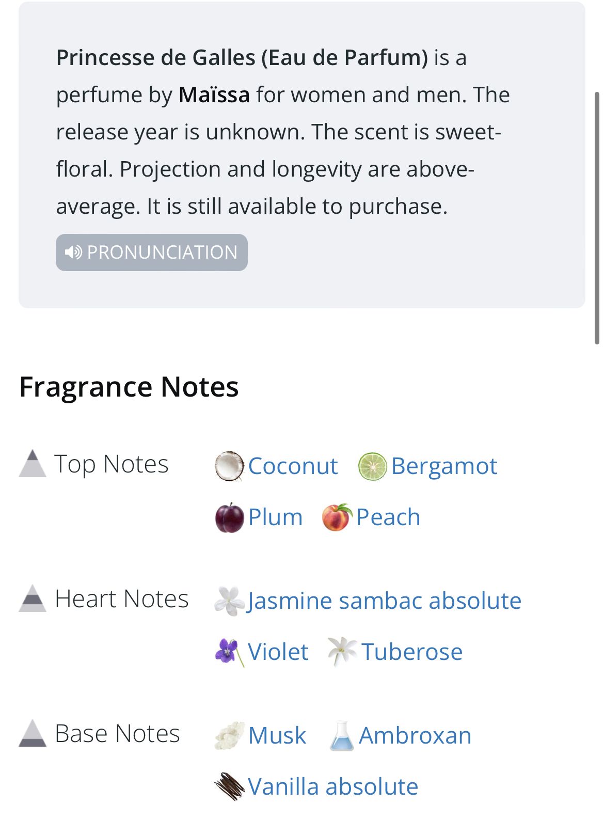
Task: Open the Vanilla absolute note link
Action: click(333, 787)
